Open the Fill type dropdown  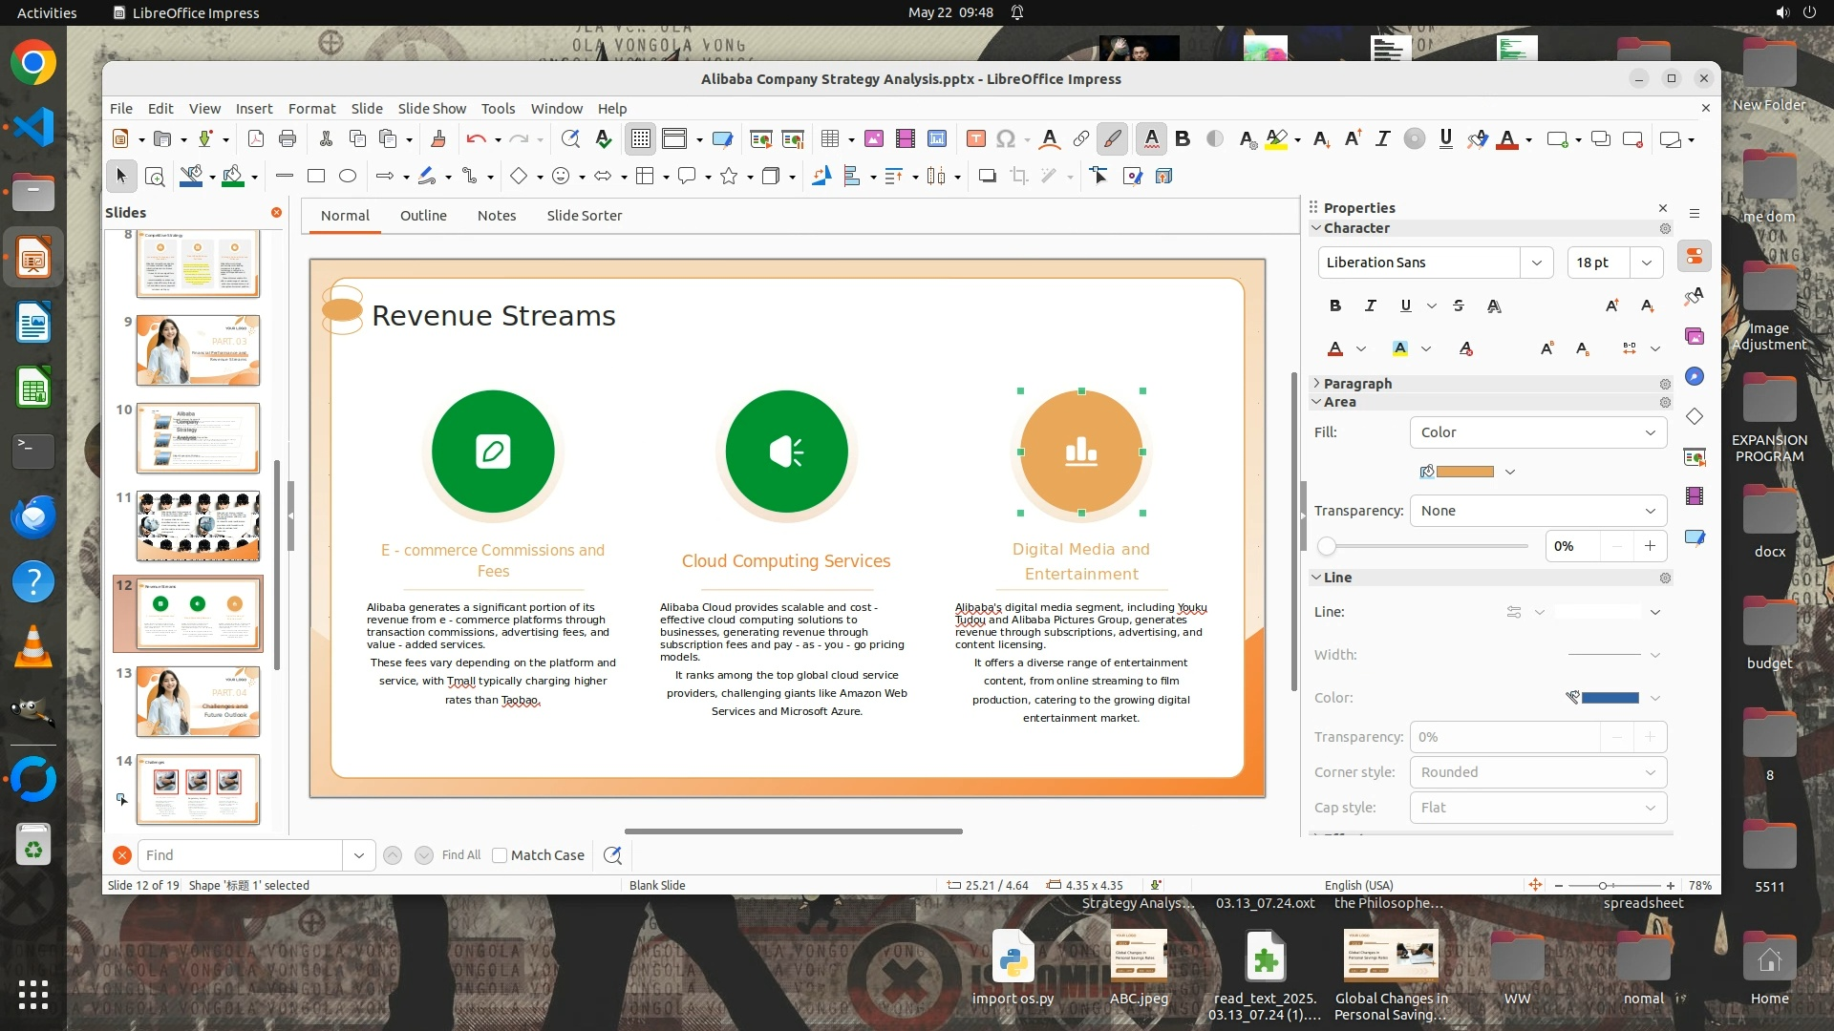coord(1538,432)
